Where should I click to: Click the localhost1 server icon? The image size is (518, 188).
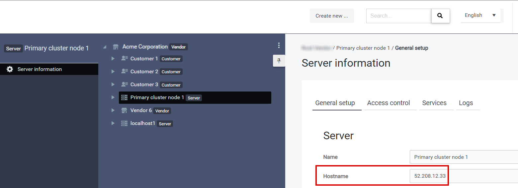125,123
